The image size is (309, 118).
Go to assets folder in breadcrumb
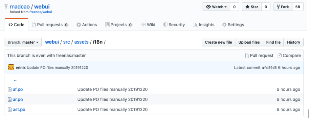(x=81, y=42)
